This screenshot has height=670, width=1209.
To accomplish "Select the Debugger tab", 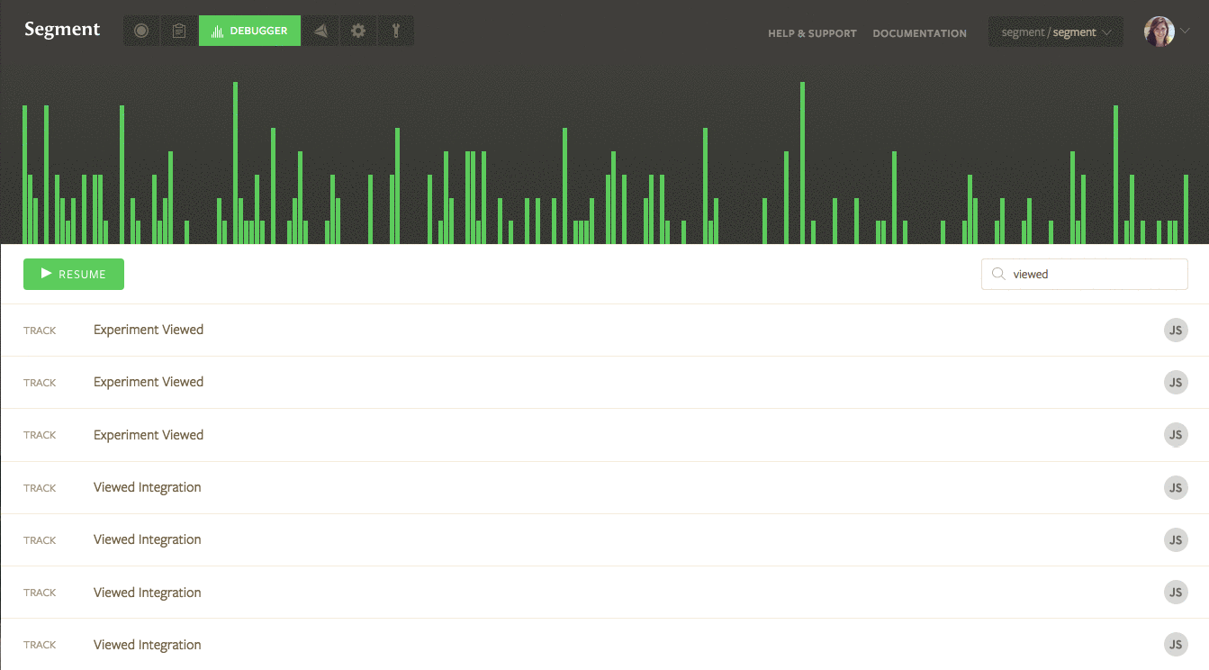I will pyautogui.click(x=249, y=31).
